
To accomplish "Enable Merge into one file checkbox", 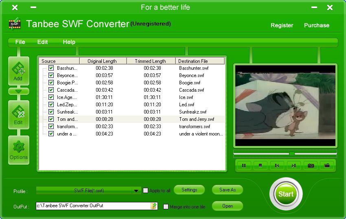I will (166, 207).
